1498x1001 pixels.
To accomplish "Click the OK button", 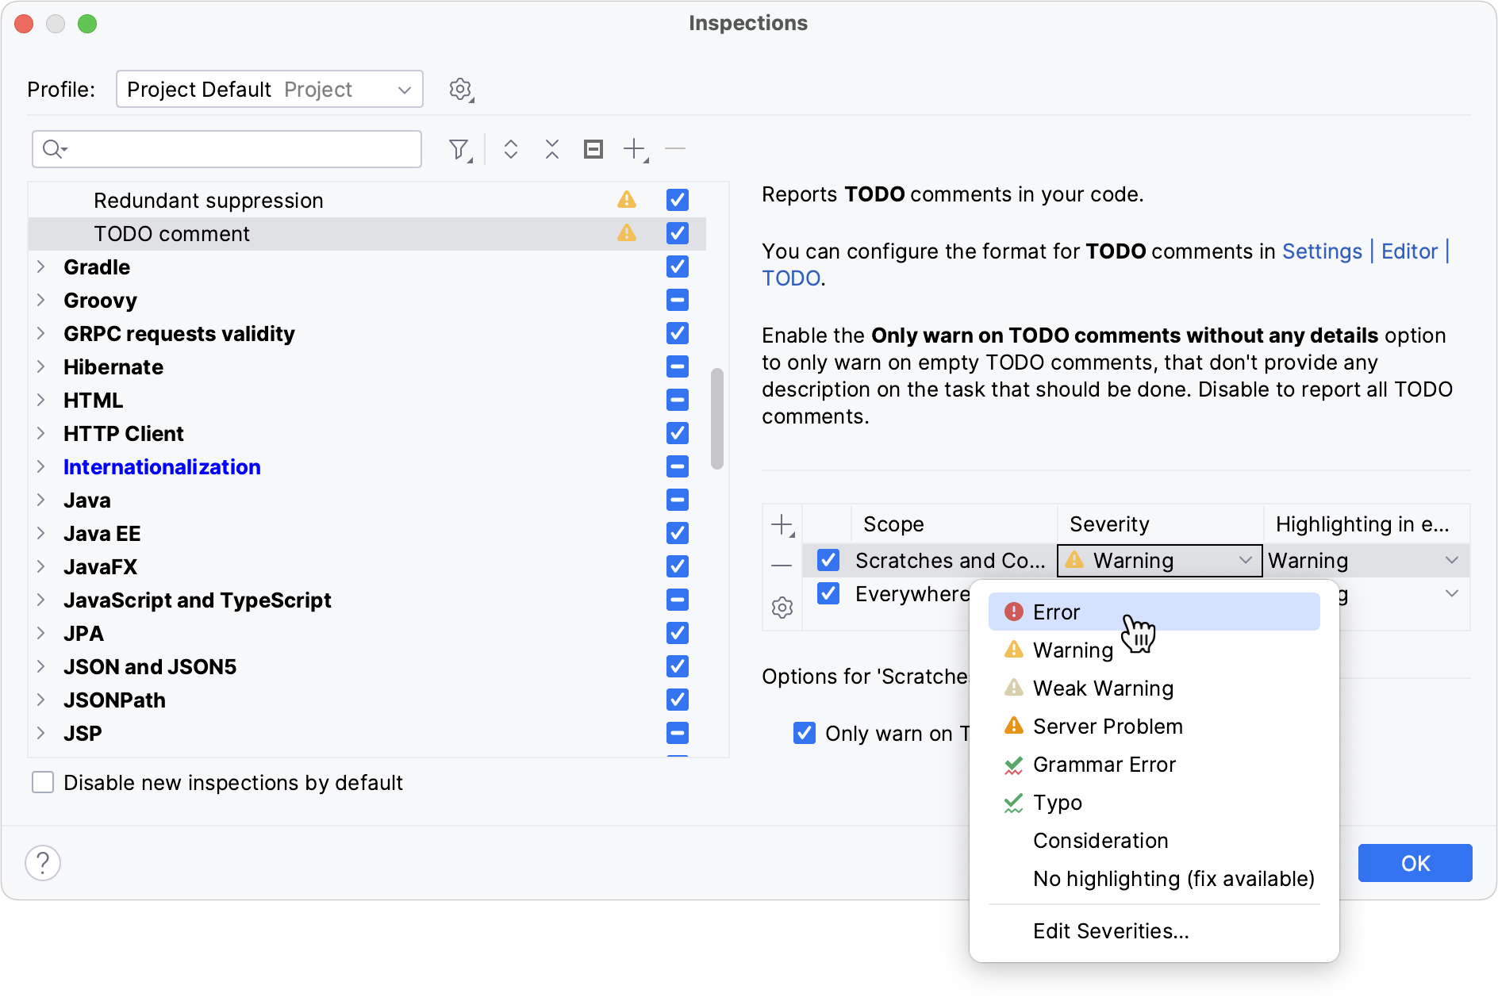I will point(1415,863).
